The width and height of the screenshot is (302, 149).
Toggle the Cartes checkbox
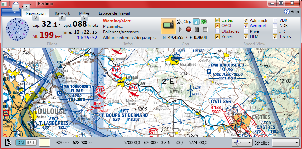218,20
